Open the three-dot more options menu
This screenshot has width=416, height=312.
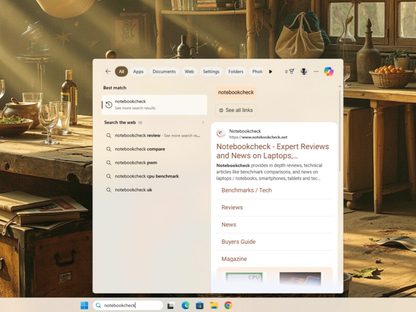(316, 72)
